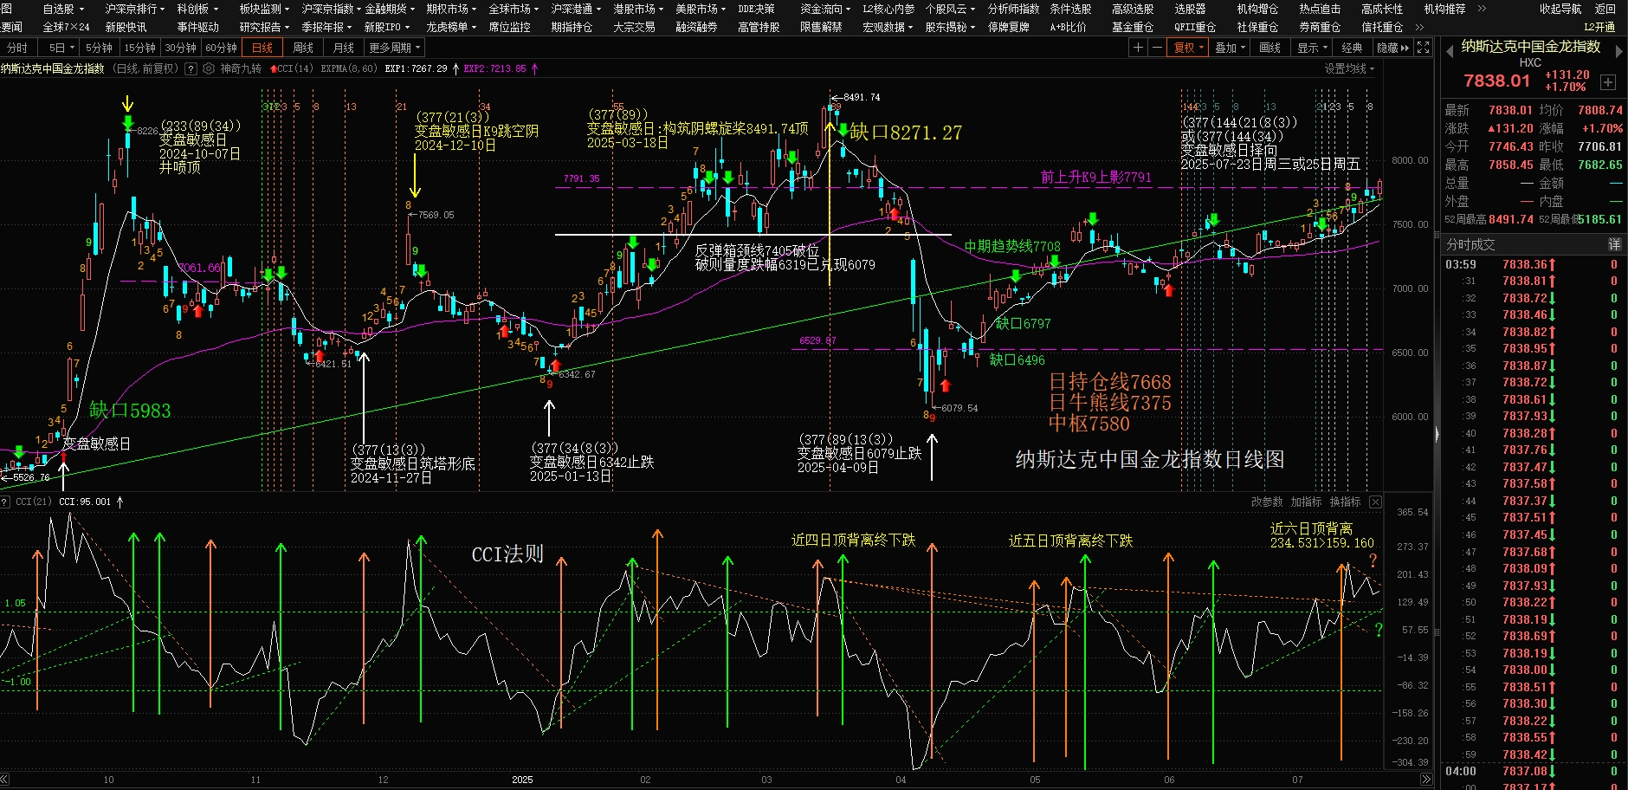The image size is (1628, 790).
Task: Click 加指标 to add indicator
Action: tap(1306, 502)
